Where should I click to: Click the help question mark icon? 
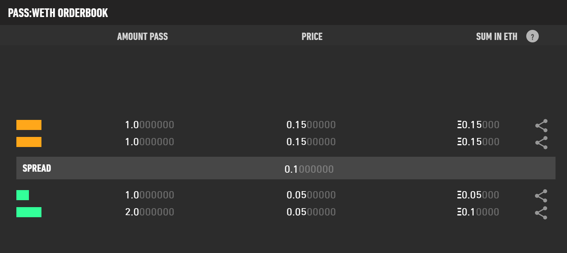click(532, 36)
